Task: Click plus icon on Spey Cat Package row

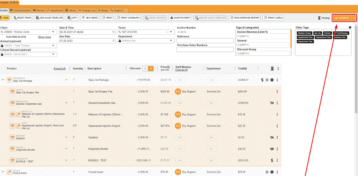Action: pos(272,80)
